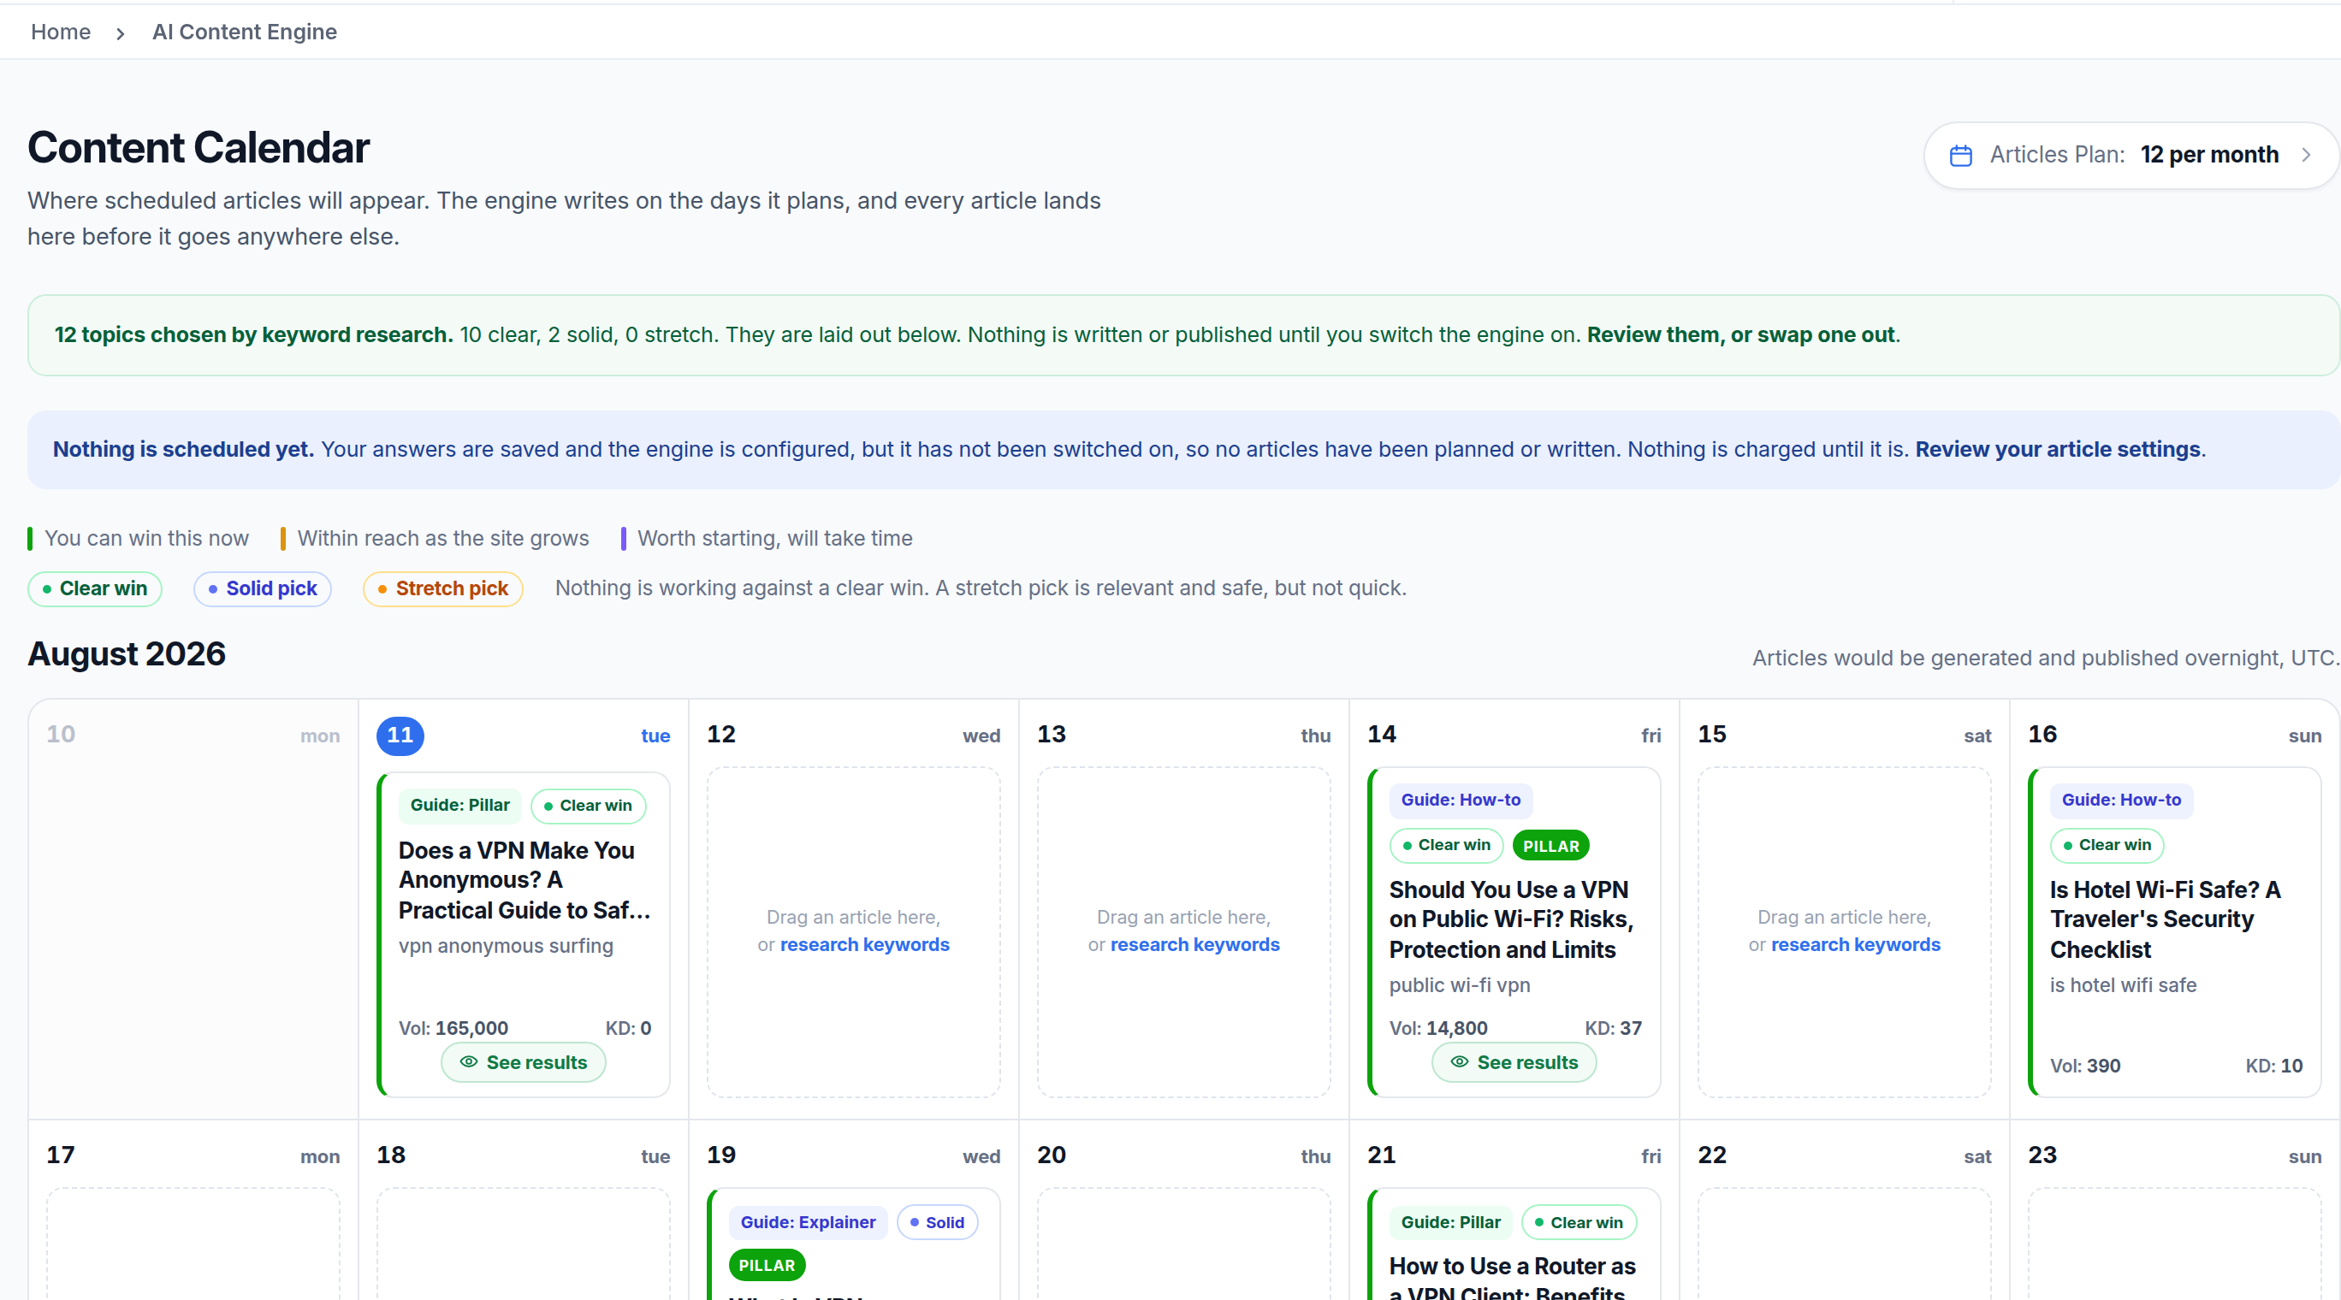The height and width of the screenshot is (1300, 2341).
Task: Click 'Worth starting, will take time' legend label
Action: tap(775, 539)
